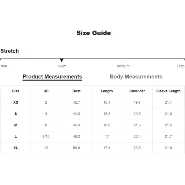This screenshot has width=185, height=185.
Task: Click the Non stretch label
Action: pos(4,66)
